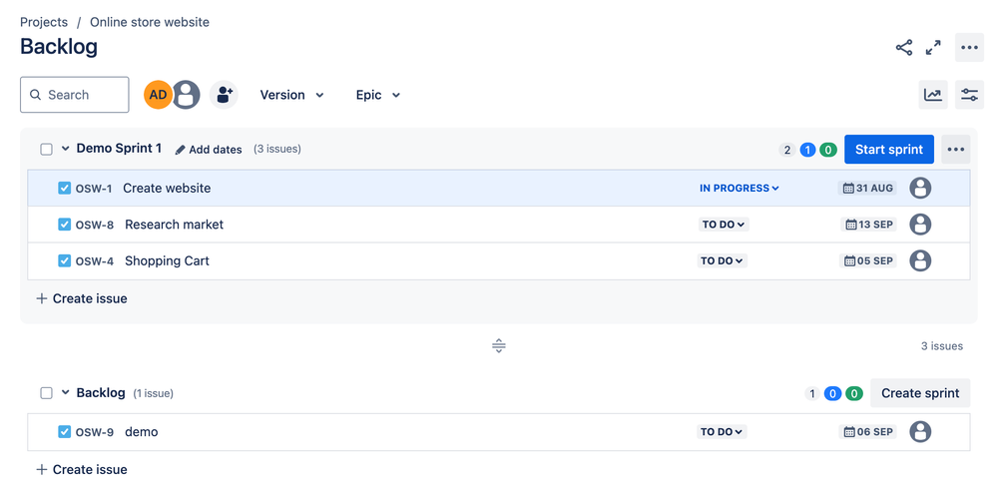
Task: Click the OSW-9 issue key
Action: (95, 432)
